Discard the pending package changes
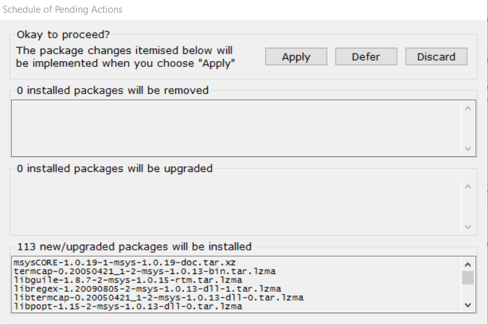This screenshot has width=488, height=325. click(x=436, y=57)
